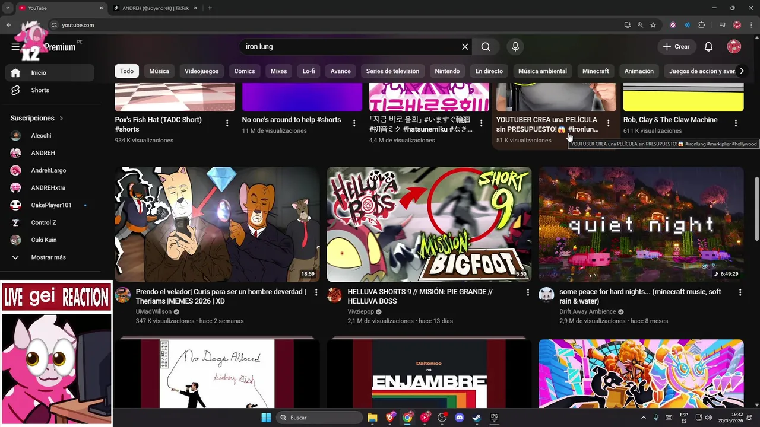Open Discord from the taskbar
Image resolution: width=760 pixels, height=427 pixels.
[459, 418]
